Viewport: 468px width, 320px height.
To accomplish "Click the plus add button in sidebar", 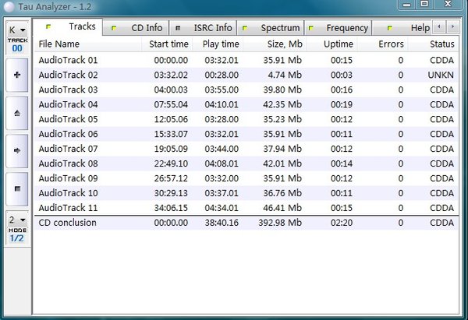I will pyautogui.click(x=17, y=75).
